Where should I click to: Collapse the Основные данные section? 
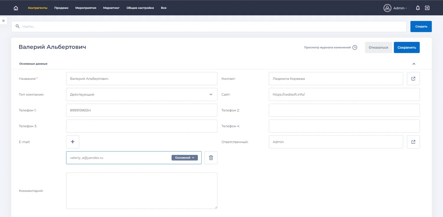[414, 64]
